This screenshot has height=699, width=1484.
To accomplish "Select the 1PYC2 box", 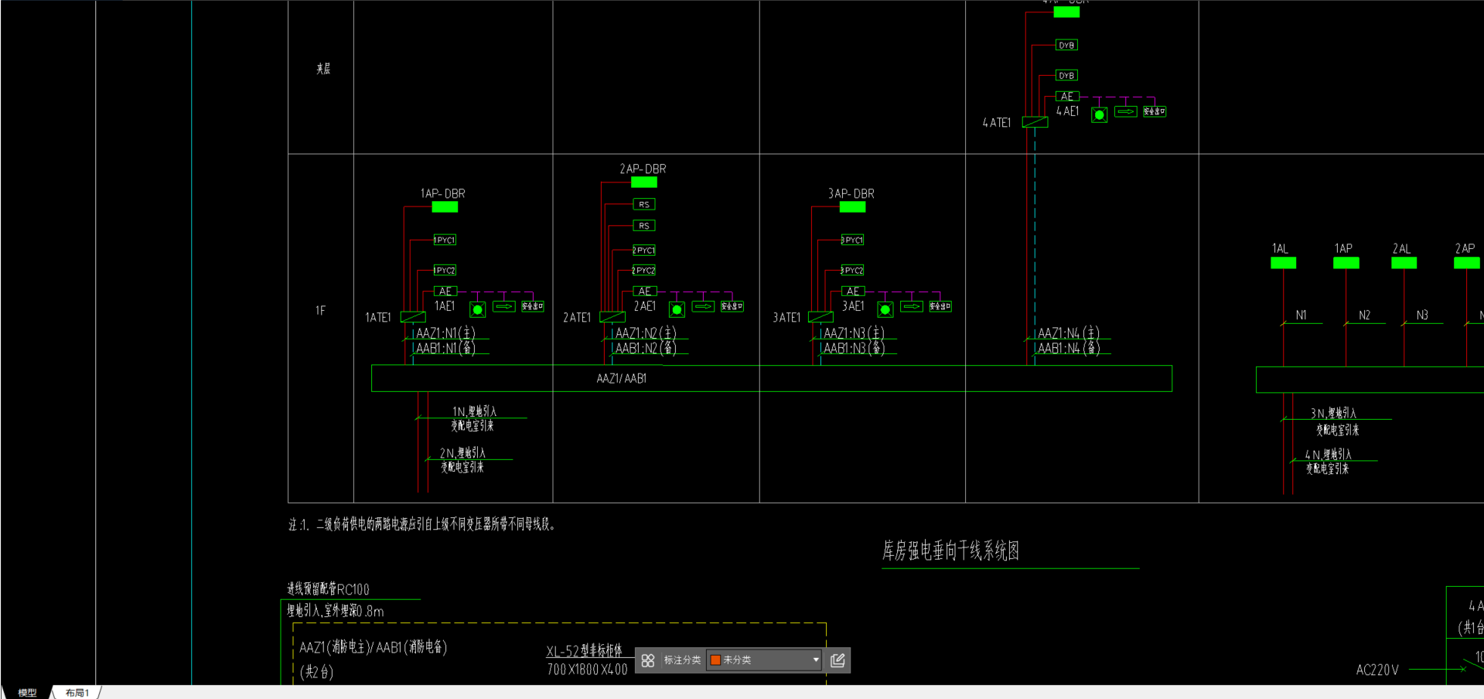I will tap(445, 271).
